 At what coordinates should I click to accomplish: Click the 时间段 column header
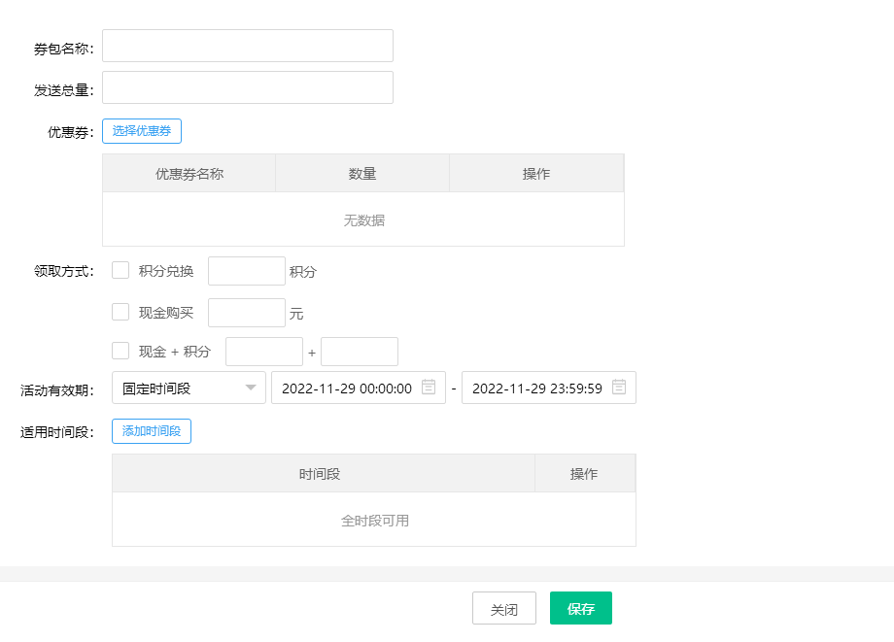click(x=320, y=474)
